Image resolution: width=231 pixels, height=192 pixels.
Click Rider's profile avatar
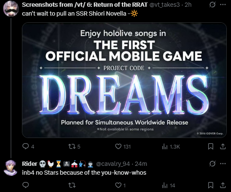coord(11,168)
